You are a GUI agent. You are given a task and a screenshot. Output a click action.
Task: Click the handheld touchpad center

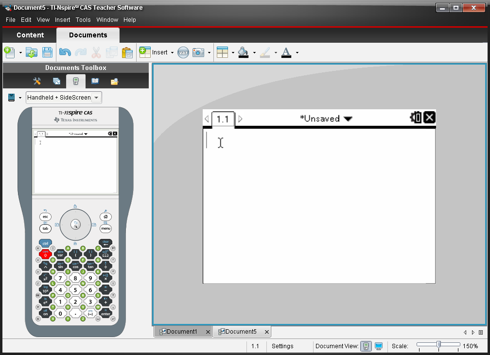pos(75,224)
